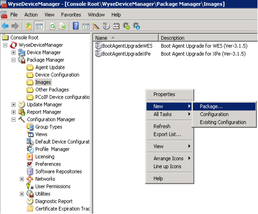This screenshot has height=214, width=258.
Task: Click the Up One Level folder icon
Action: pos(28,26)
